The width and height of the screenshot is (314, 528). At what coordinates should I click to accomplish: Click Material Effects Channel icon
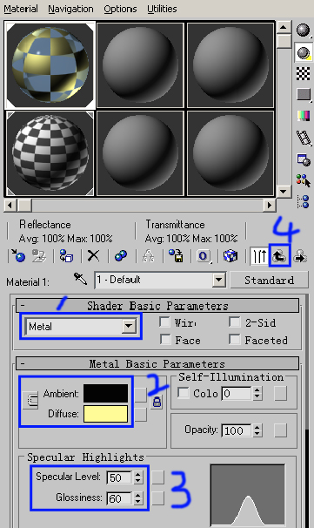(x=204, y=256)
